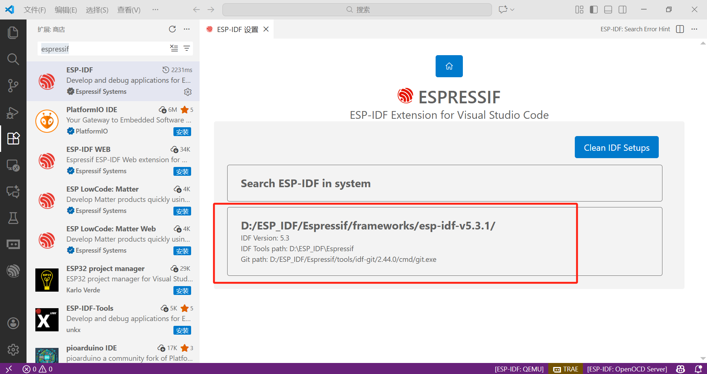Open the 查看(V) menu
This screenshot has height=374, width=707.
pos(129,10)
